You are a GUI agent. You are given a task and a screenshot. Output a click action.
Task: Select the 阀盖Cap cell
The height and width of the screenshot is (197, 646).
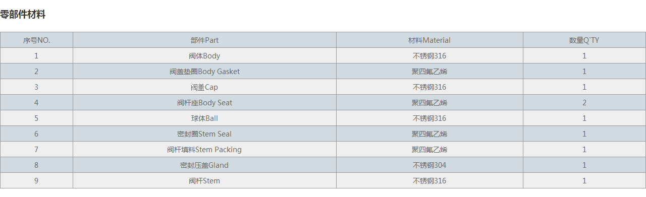tap(204, 87)
